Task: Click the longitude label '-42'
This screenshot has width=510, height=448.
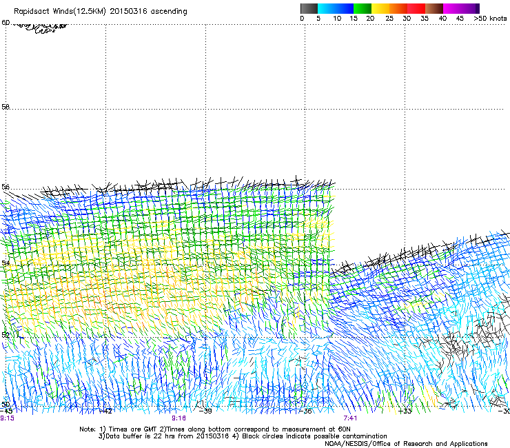Action: click(x=105, y=411)
